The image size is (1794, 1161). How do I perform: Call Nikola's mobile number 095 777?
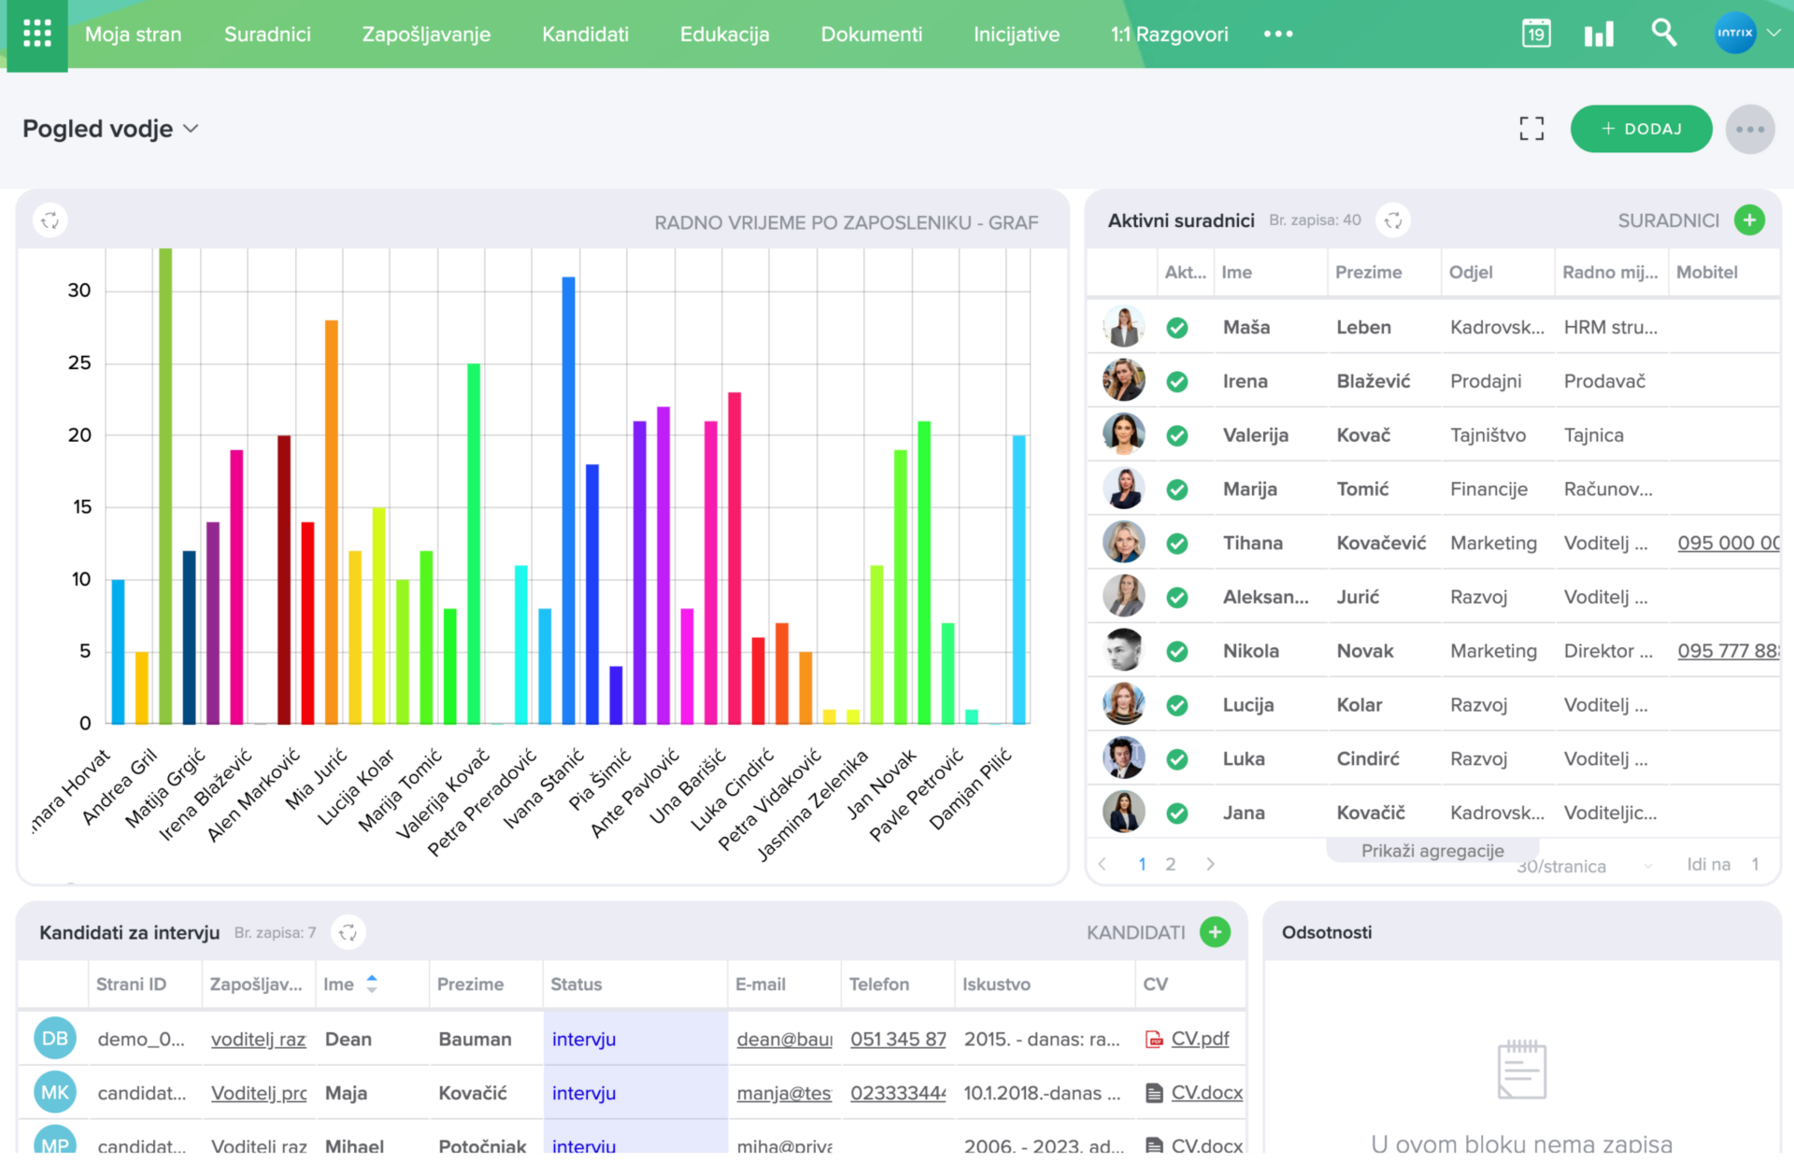(x=1728, y=651)
